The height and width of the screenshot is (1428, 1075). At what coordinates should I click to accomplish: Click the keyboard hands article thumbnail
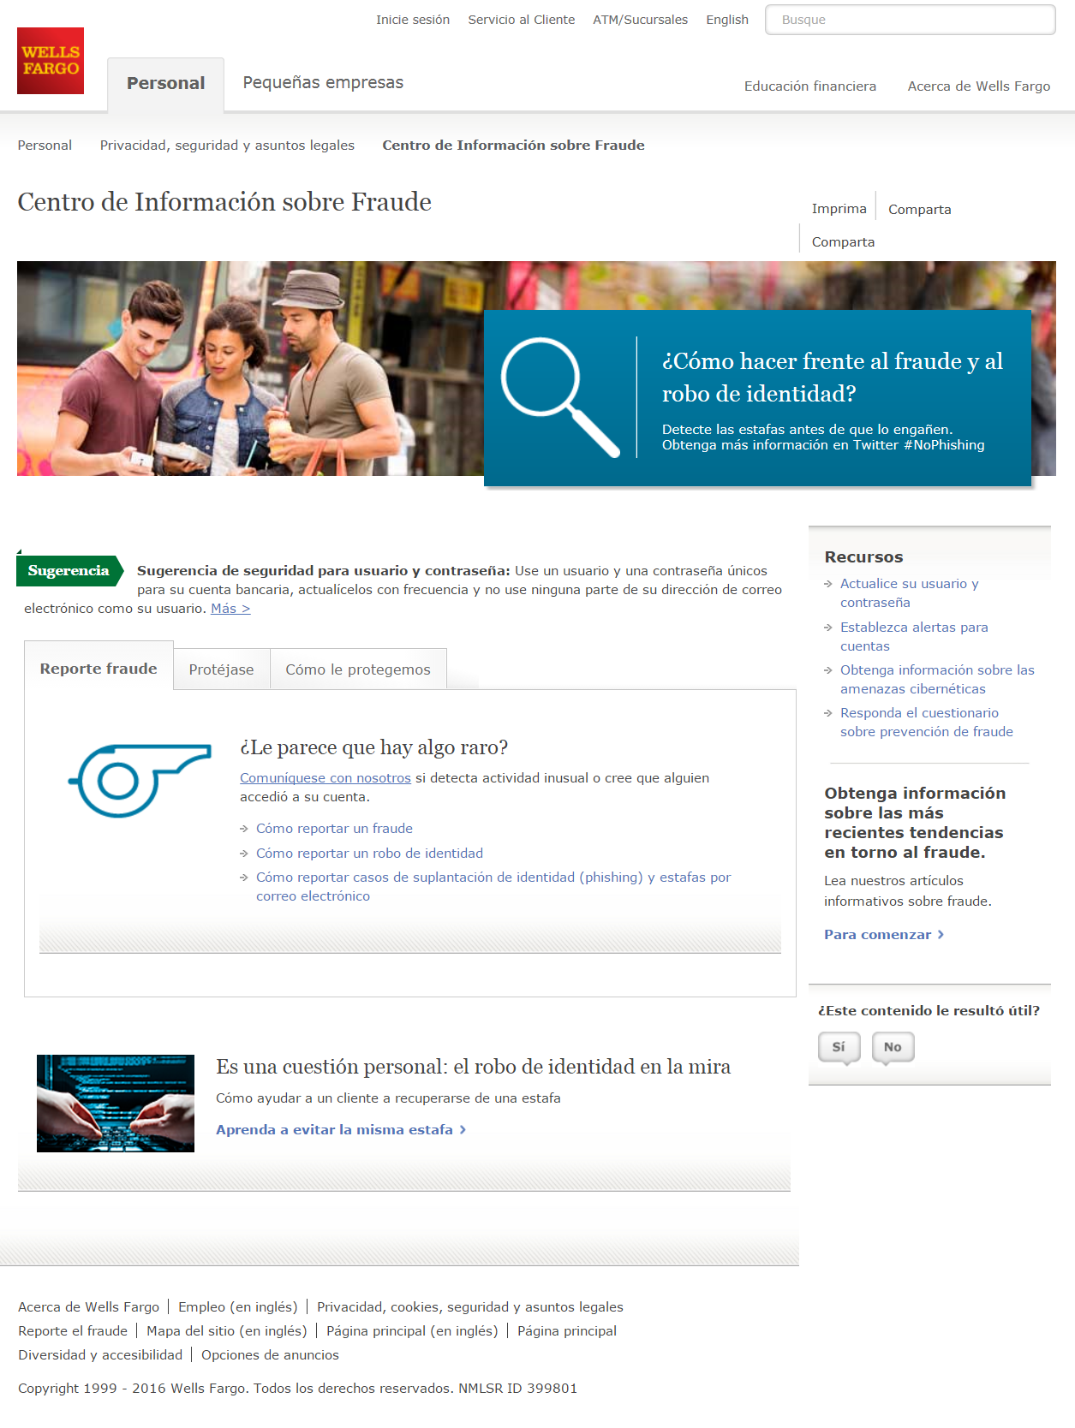(x=116, y=1104)
